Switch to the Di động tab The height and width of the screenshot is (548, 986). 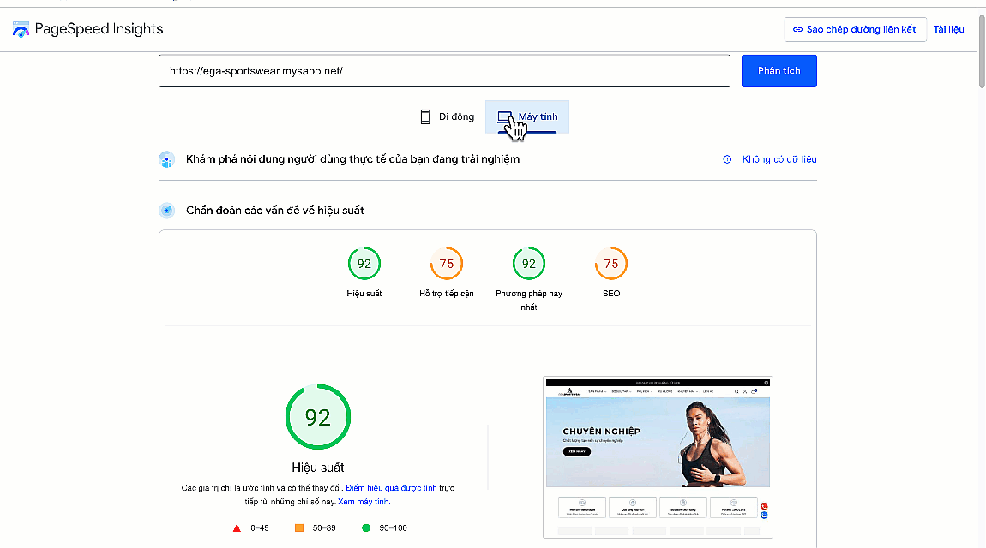447,117
